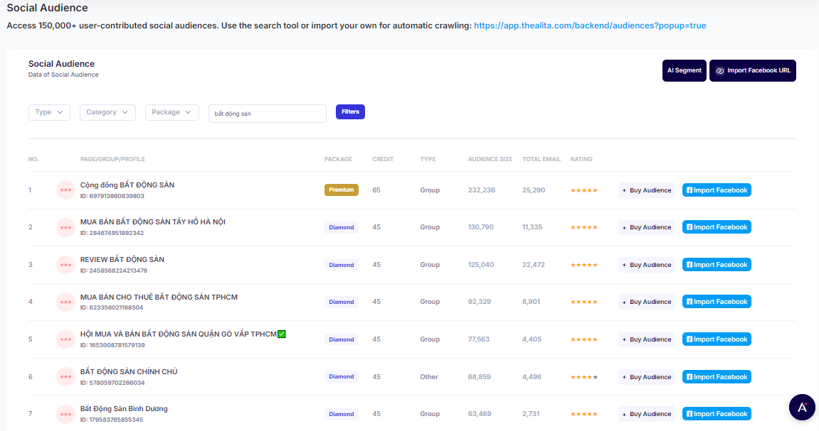Open the app.thealita.com audiences link
Screen dimensions: 819x431
click(x=589, y=26)
